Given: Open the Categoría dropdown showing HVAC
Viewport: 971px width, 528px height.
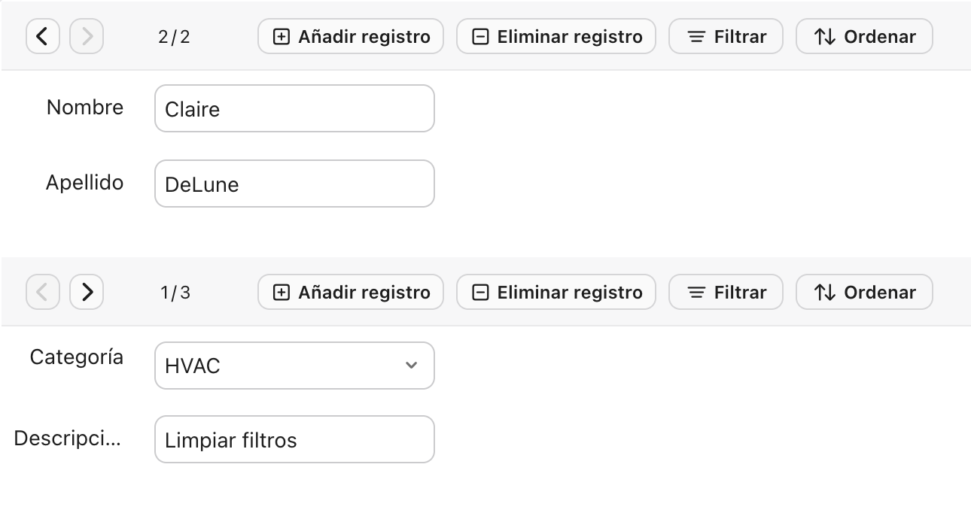Looking at the screenshot, I should pyautogui.click(x=294, y=366).
